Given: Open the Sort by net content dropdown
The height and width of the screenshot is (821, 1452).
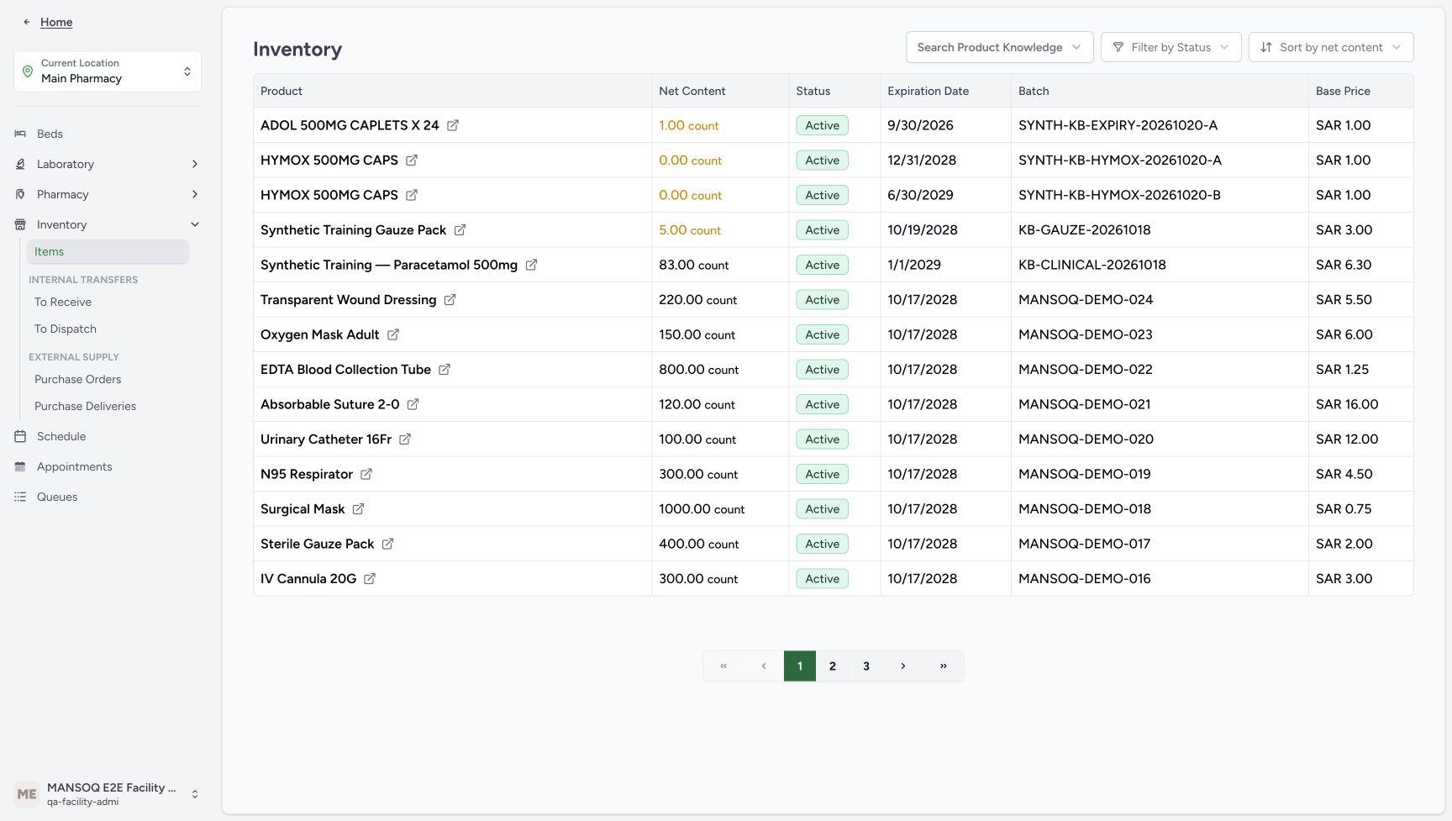Looking at the screenshot, I should [x=1331, y=47].
